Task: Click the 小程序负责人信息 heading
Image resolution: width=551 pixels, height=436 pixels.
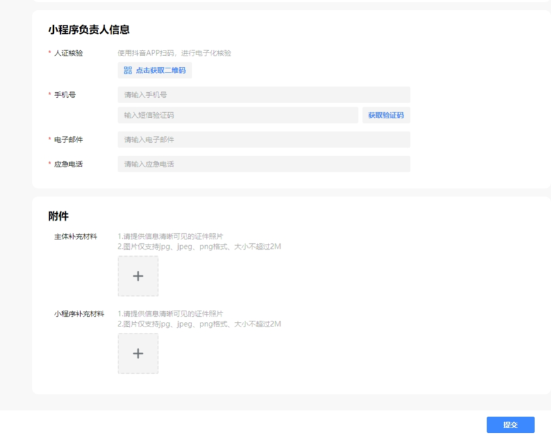Action: point(89,29)
